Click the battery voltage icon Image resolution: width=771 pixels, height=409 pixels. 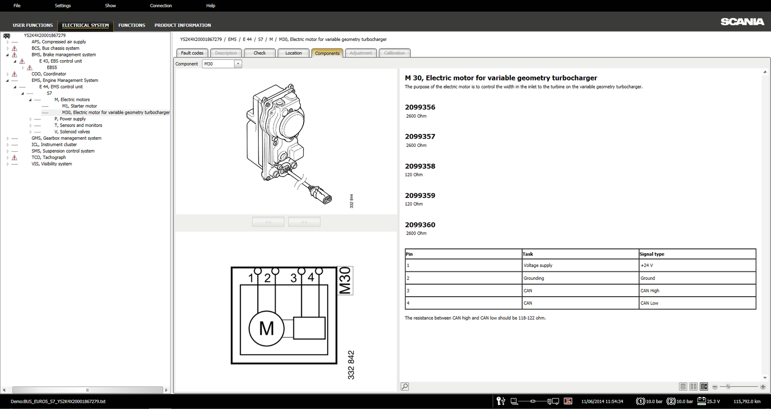702,401
